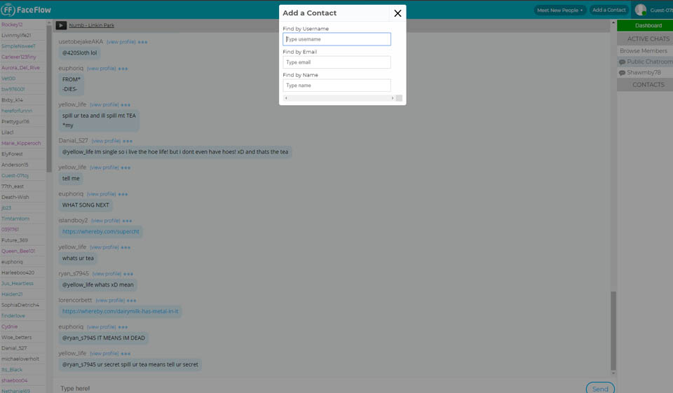The height and width of the screenshot is (393, 673).
Task: Close the Add a Contact dialog
Action: point(397,13)
